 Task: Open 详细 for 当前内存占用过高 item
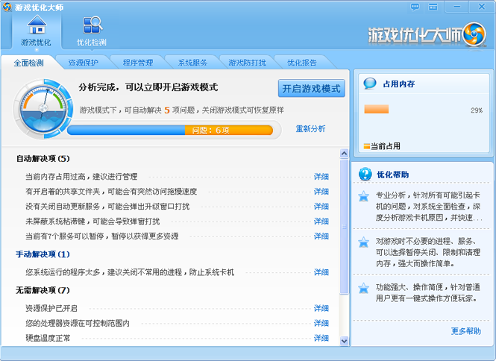click(321, 177)
